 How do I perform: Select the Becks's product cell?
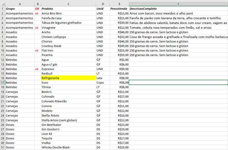tap(68, 92)
